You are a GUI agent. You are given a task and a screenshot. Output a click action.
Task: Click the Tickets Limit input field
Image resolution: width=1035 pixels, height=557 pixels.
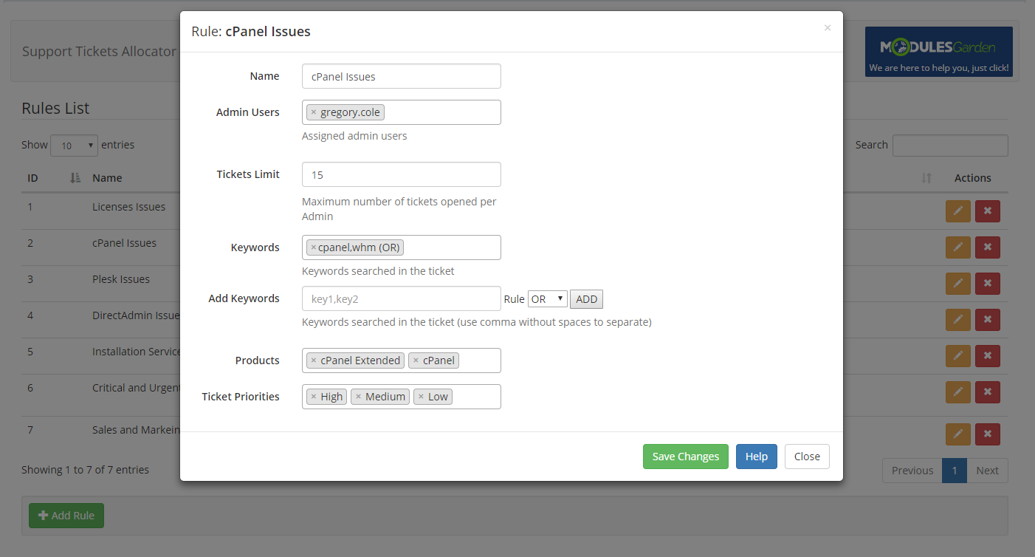(x=401, y=175)
